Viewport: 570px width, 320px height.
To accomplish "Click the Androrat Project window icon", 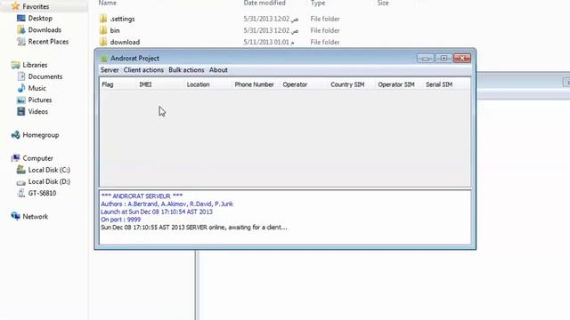I will pos(104,59).
